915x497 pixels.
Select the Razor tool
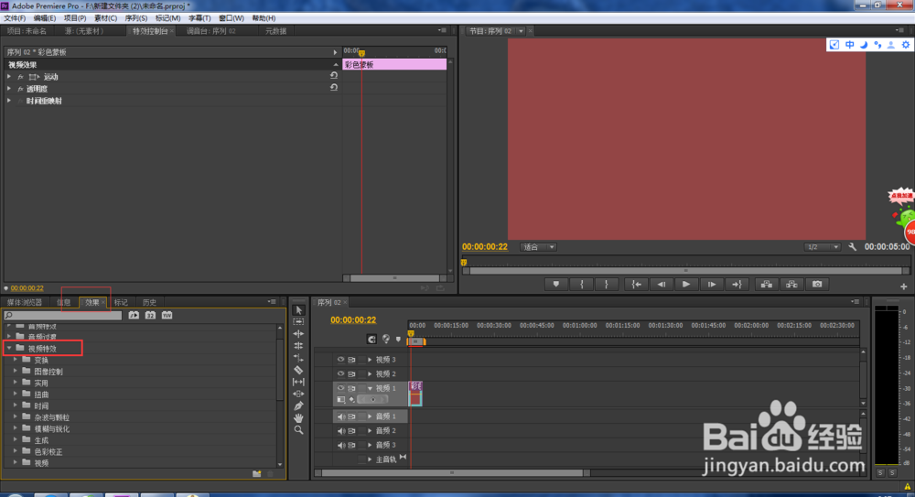coord(299,370)
